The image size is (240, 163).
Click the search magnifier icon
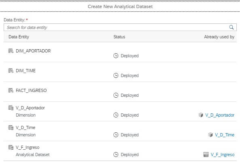232,27
